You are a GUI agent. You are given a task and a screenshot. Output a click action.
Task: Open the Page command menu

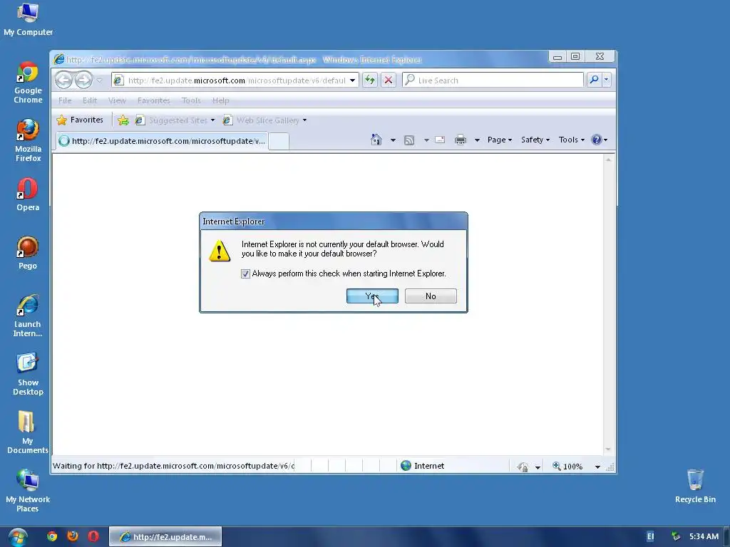tap(500, 140)
